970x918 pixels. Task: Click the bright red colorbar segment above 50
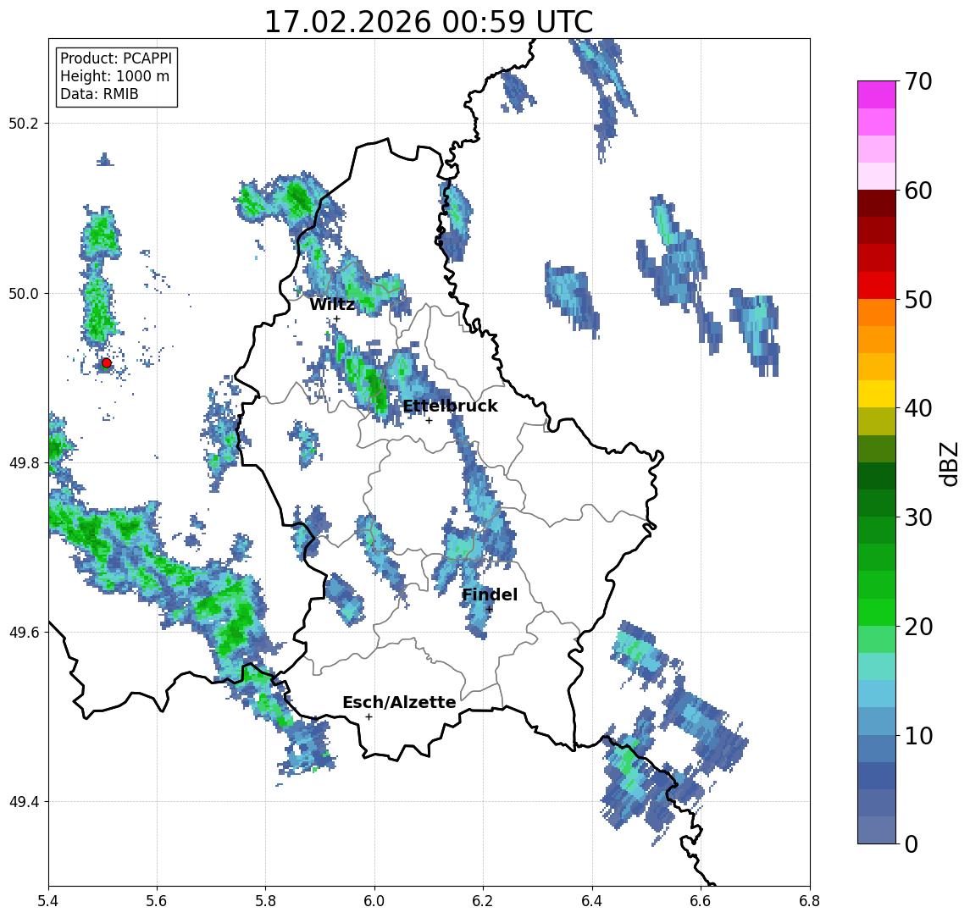pos(877,285)
